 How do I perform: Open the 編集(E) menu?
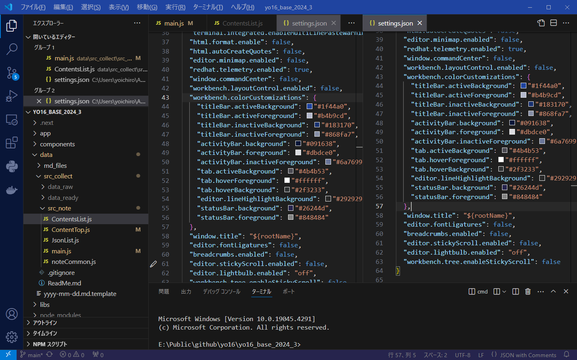click(x=63, y=7)
